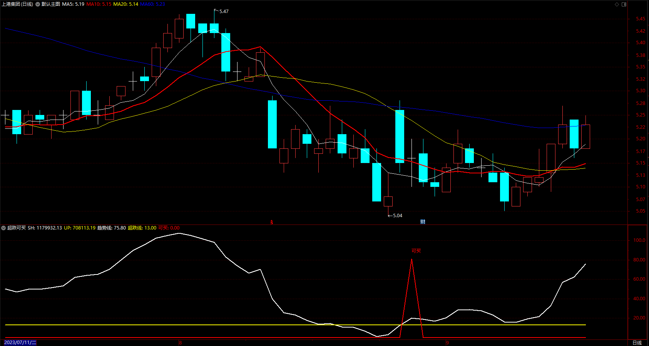Open the dropdown beside 默认主图
This screenshot has width=649, height=346.
[38, 4]
